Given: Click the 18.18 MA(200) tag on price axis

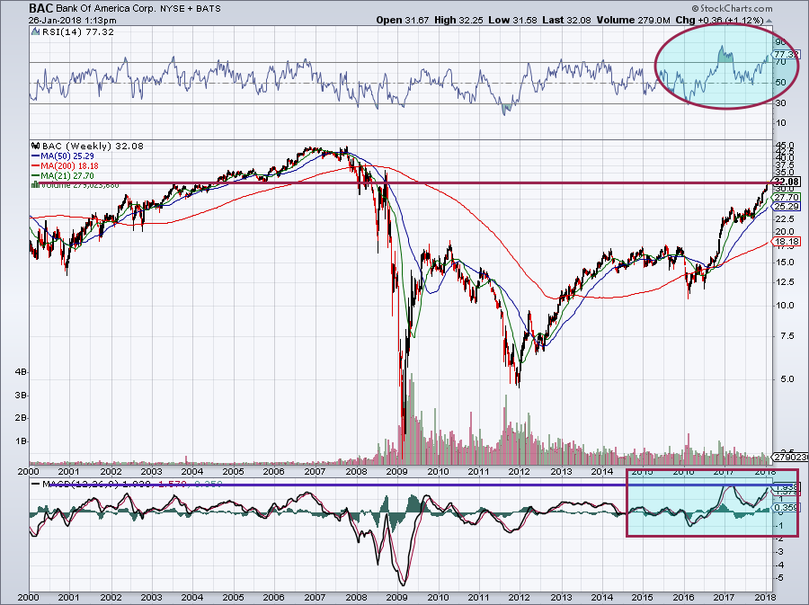Looking at the screenshot, I should (x=787, y=242).
